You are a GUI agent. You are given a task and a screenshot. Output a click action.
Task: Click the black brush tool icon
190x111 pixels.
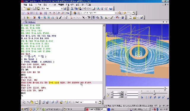[x=60, y=18]
